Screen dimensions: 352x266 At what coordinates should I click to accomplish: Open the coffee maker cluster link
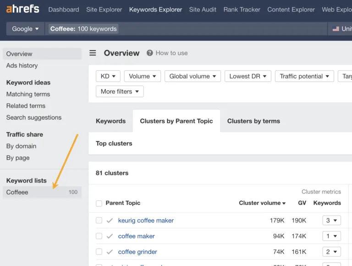coord(137,236)
